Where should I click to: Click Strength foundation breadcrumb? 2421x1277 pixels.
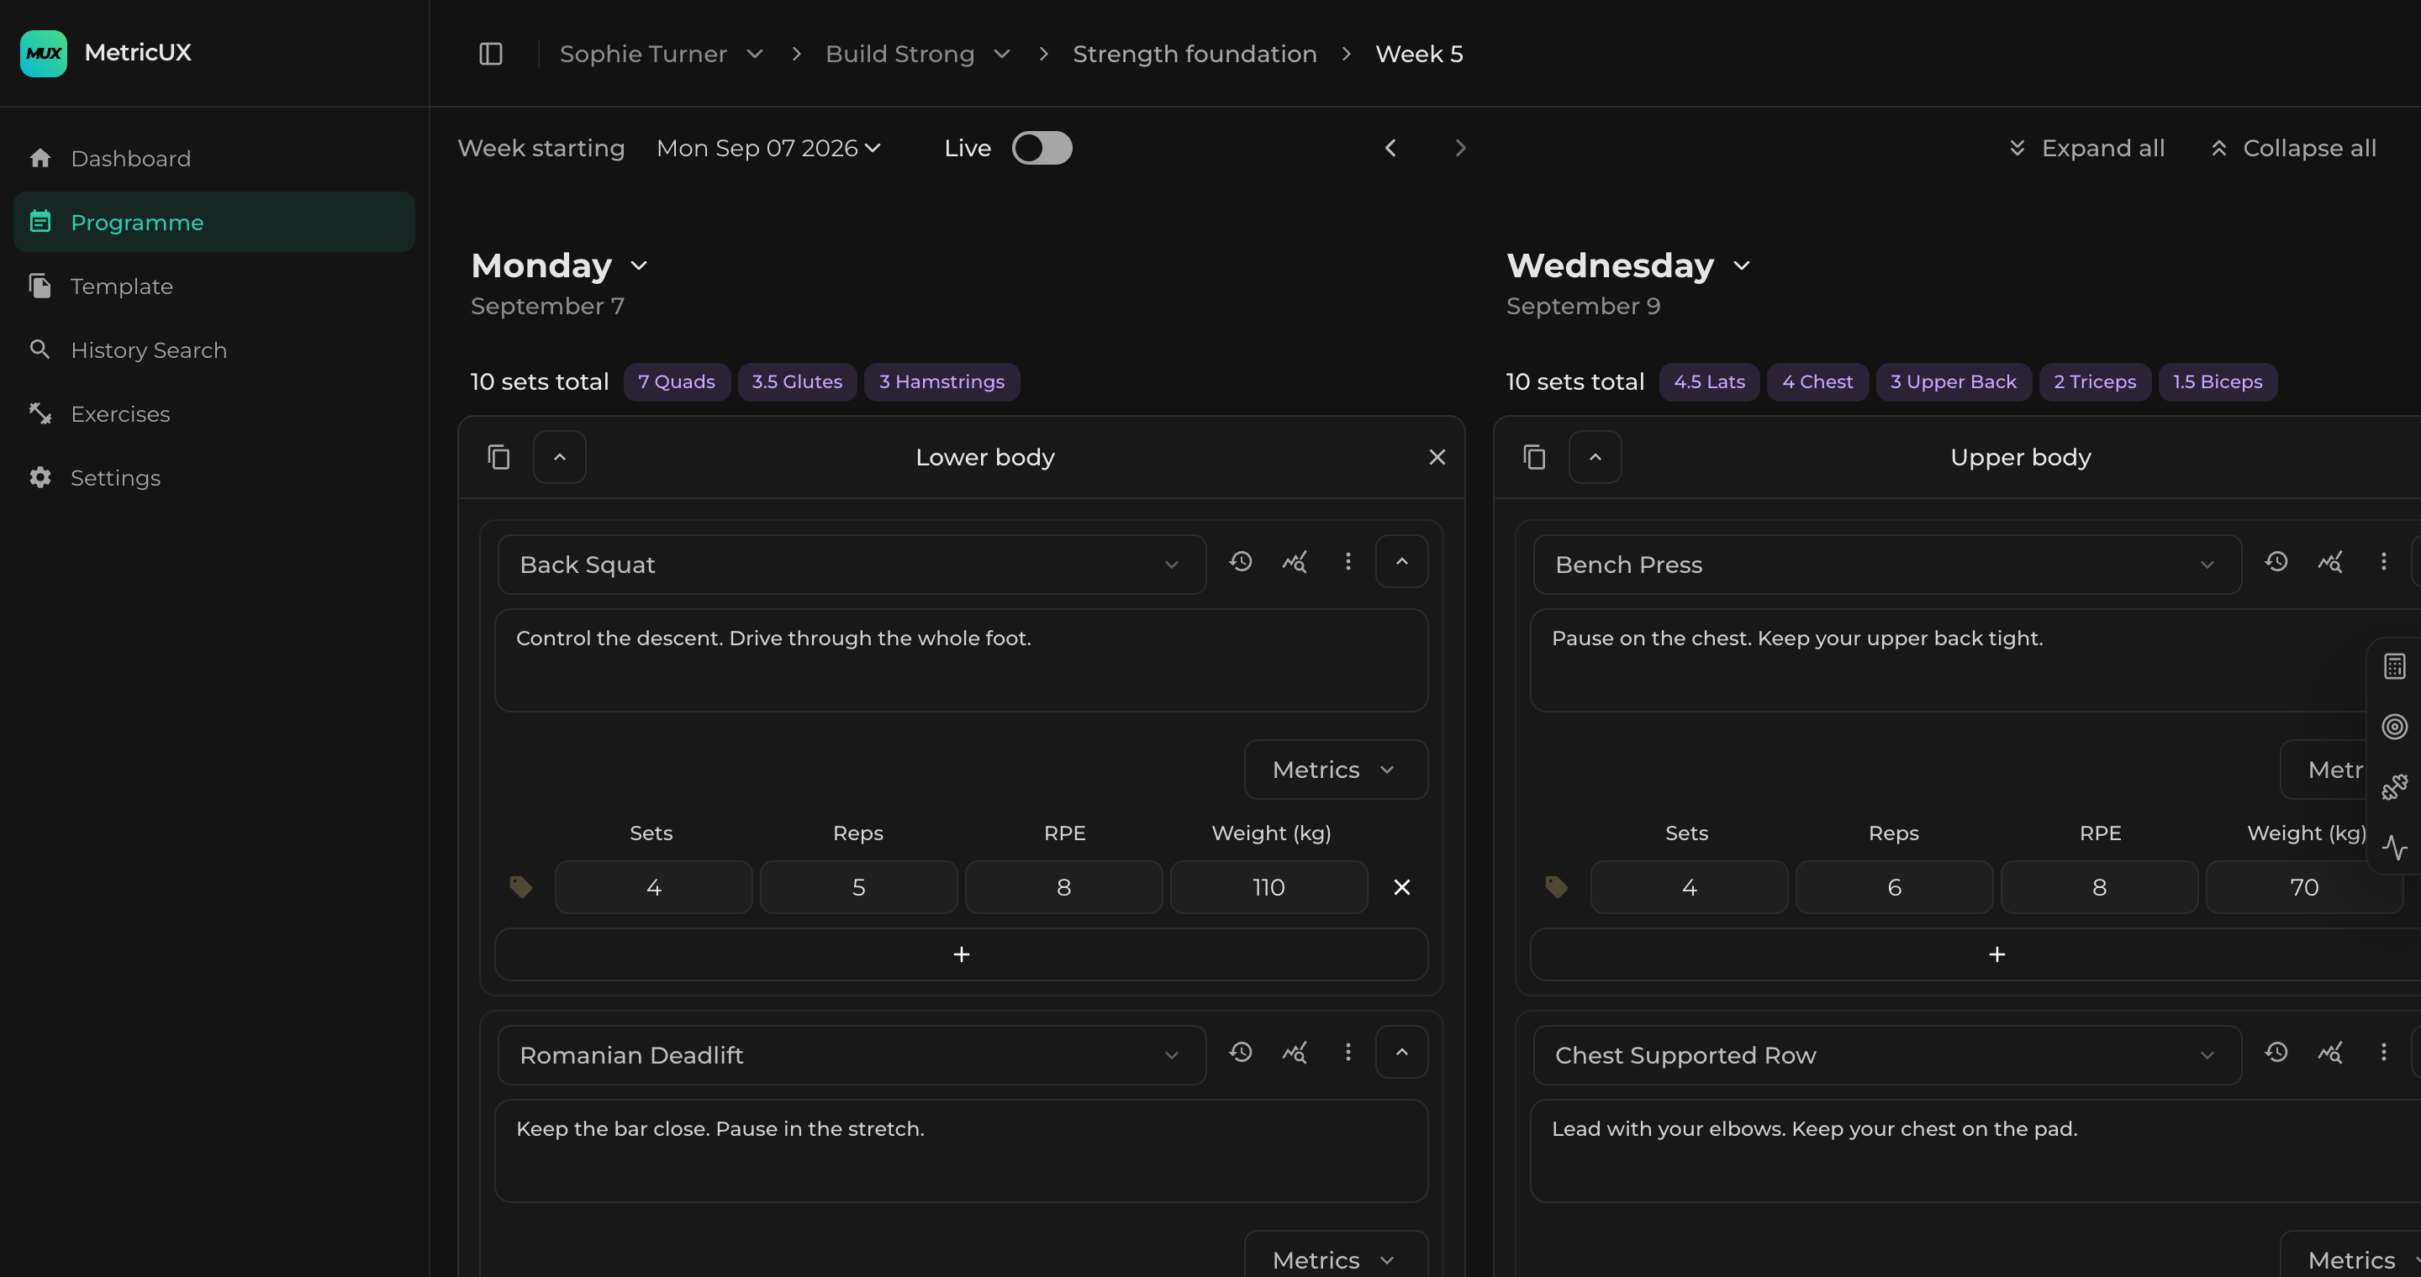coord(1195,54)
